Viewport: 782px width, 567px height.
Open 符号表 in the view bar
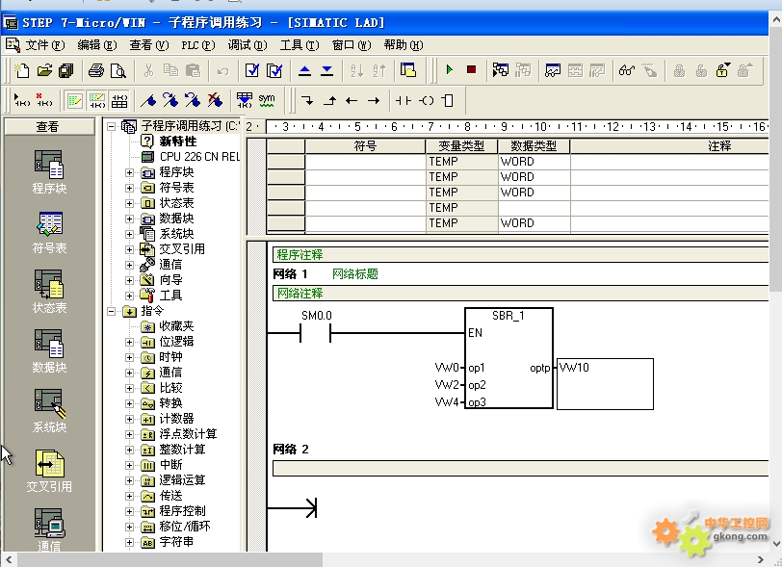coord(49,232)
